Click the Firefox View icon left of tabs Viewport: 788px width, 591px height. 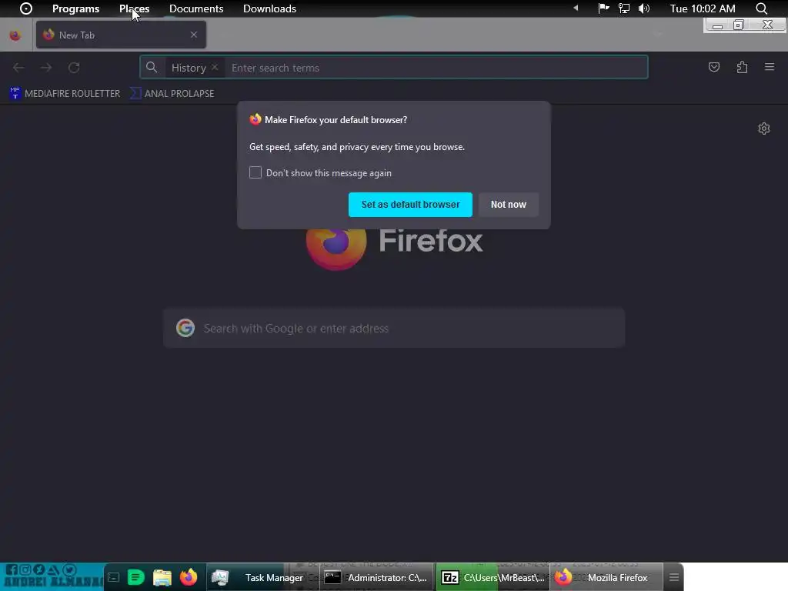15,35
